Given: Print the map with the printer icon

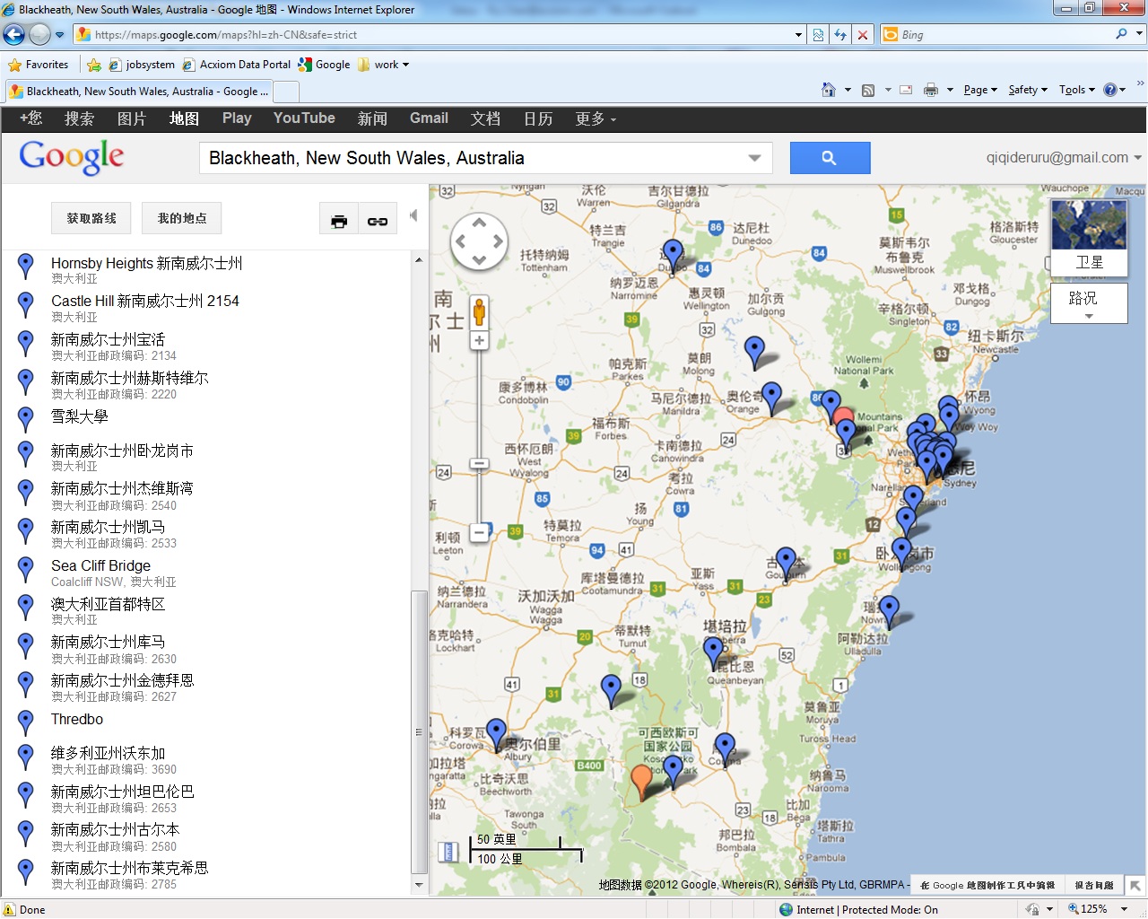Looking at the screenshot, I should click(x=339, y=220).
